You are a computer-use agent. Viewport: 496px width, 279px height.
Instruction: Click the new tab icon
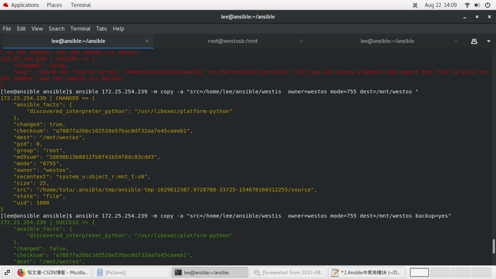(x=474, y=41)
